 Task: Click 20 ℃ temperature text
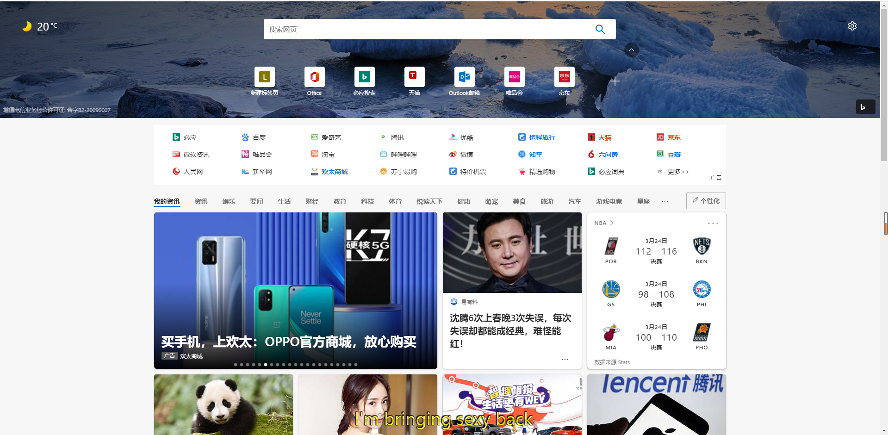pyautogui.click(x=47, y=26)
